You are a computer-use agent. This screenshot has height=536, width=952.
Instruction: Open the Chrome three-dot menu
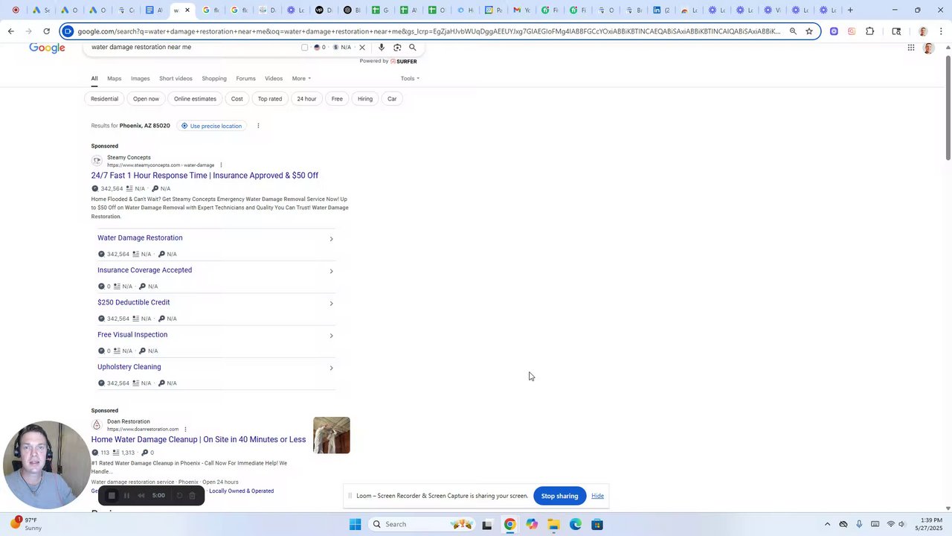(x=941, y=31)
